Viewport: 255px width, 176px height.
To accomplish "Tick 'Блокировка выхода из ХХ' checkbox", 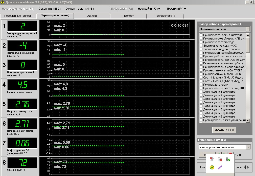I will coord(201,46).
